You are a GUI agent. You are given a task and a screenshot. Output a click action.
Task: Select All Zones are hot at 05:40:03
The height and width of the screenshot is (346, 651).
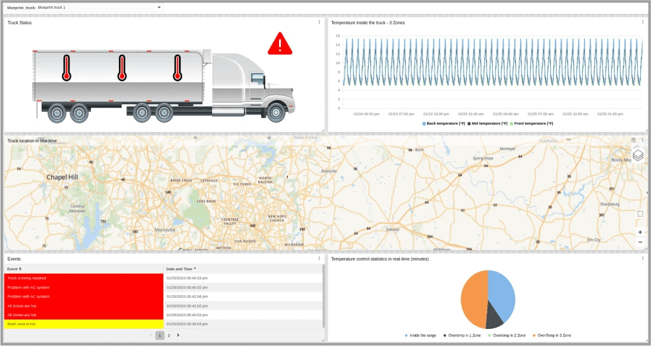click(x=84, y=315)
